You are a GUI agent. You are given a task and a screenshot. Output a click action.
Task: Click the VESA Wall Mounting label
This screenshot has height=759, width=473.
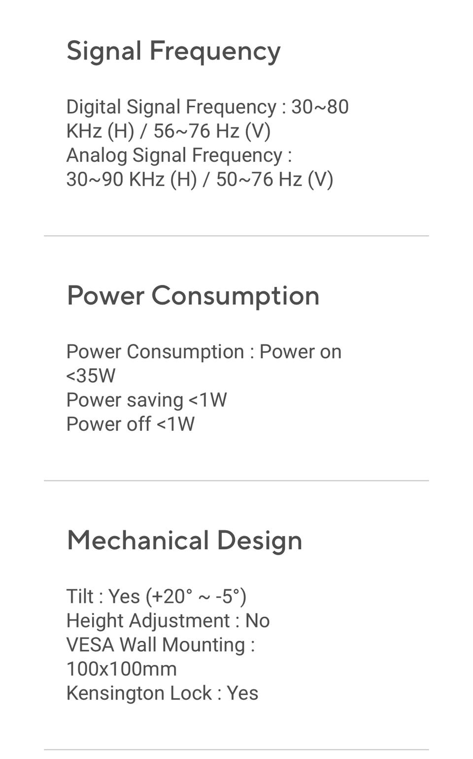(161, 644)
